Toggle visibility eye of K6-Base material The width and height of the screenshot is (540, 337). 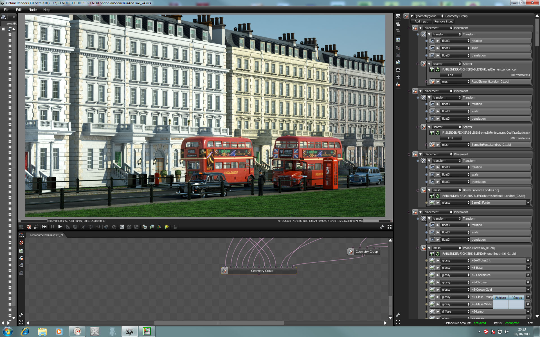tap(528, 268)
